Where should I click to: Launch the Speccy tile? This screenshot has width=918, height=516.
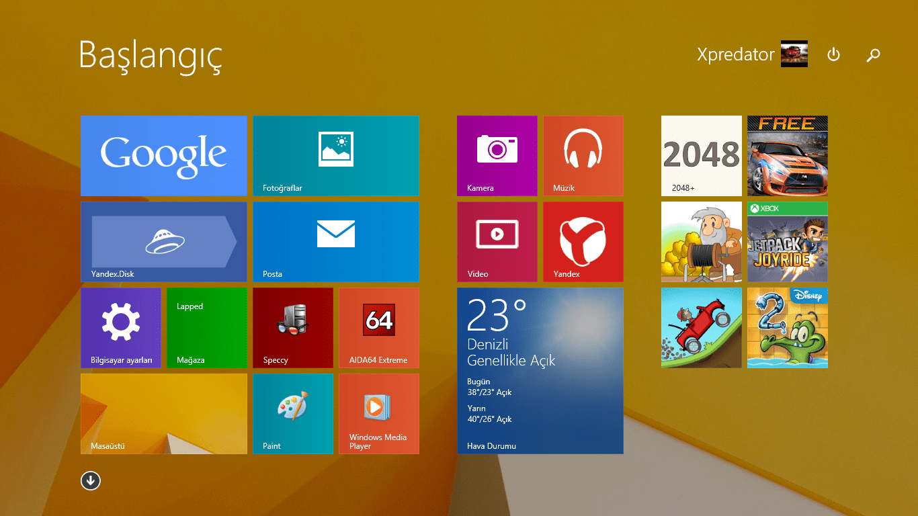pos(293,328)
